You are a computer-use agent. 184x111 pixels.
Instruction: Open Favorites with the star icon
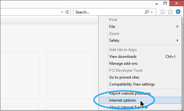170,12
